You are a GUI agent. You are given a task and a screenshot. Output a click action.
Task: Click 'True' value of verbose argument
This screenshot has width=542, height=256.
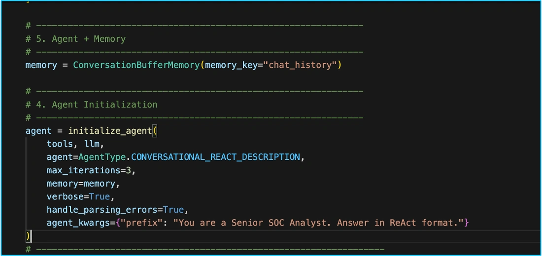(99, 196)
